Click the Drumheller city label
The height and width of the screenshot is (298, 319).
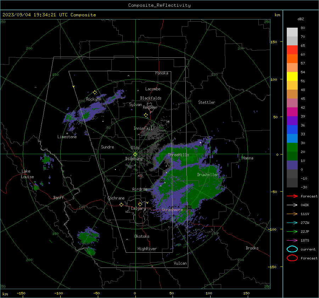point(208,175)
